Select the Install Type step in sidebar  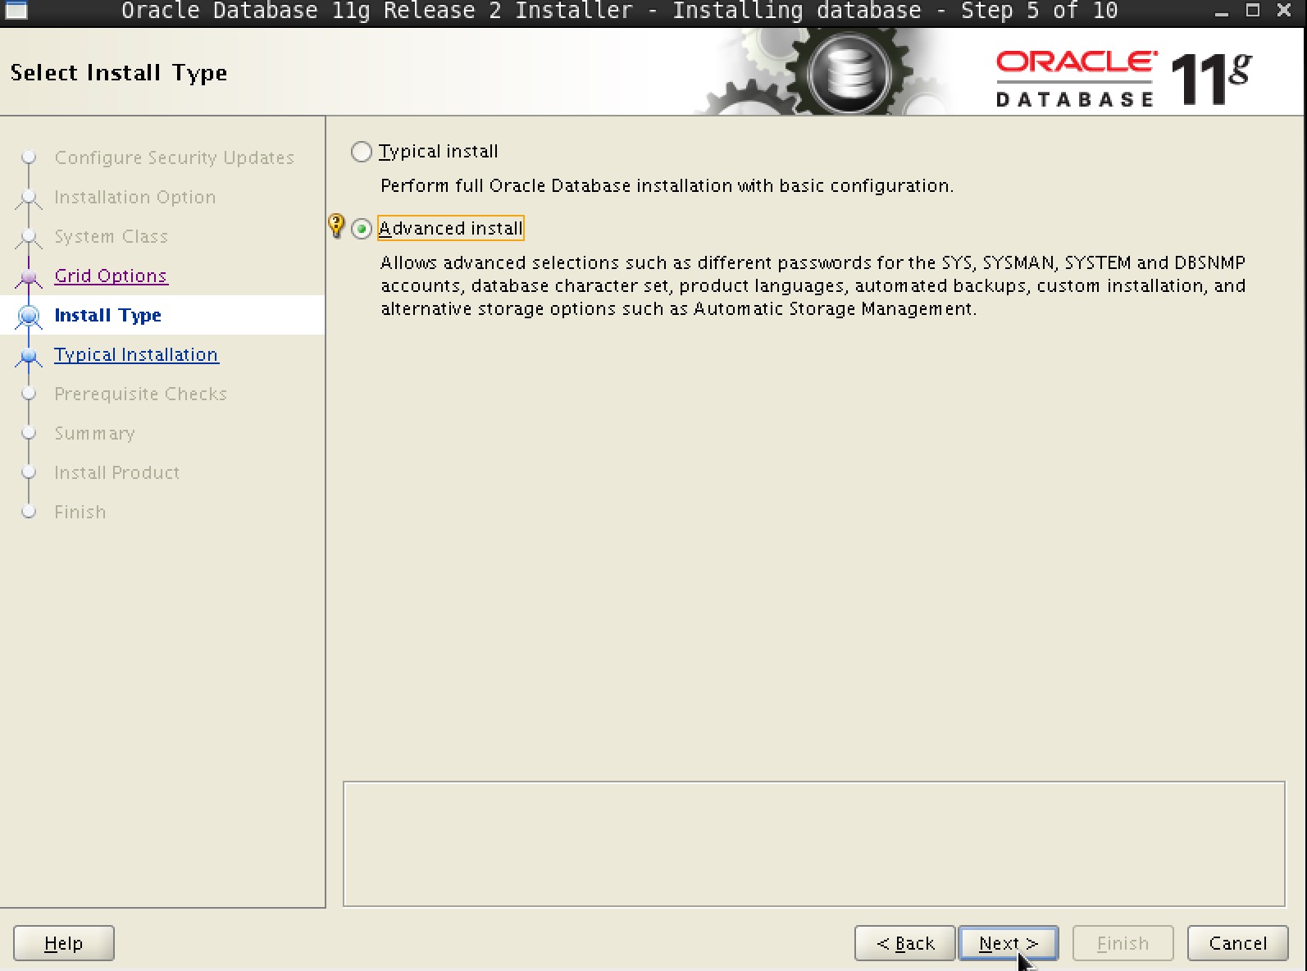point(107,316)
